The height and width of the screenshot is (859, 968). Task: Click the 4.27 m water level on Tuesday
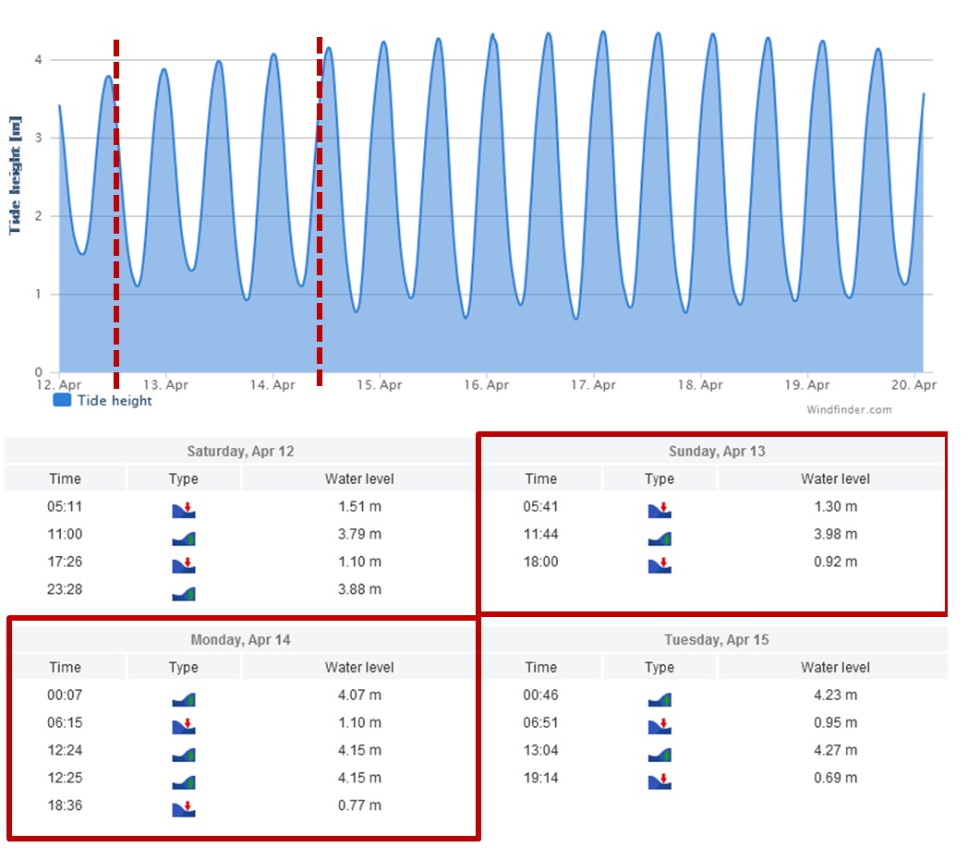[835, 750]
